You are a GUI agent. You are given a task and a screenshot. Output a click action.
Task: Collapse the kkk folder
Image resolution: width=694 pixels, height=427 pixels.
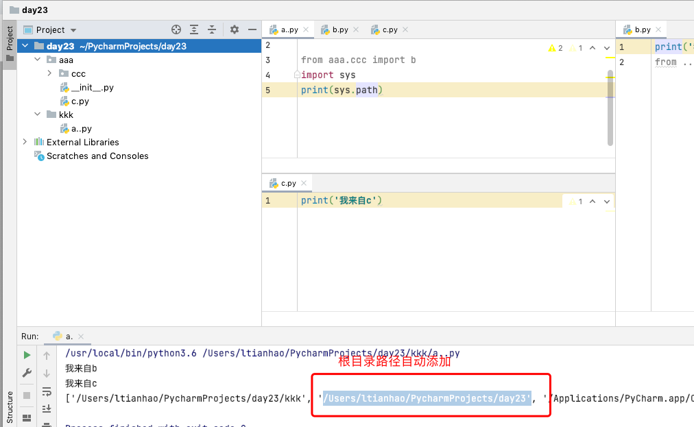pos(38,114)
